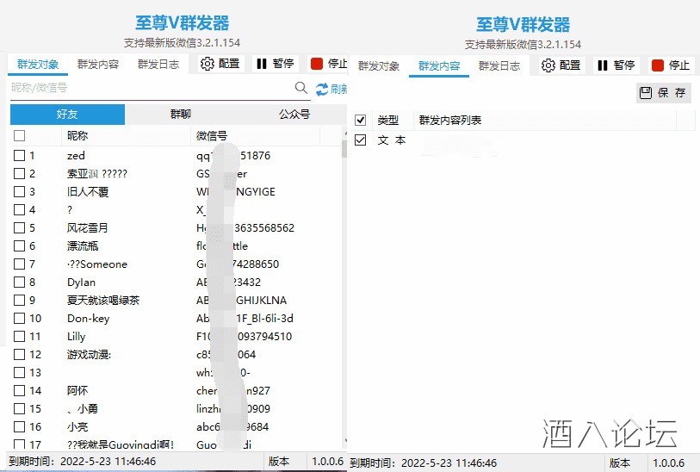Click the friend list vertical scrollbar thumb
This screenshot has width=700, height=472.
pyautogui.click(x=344, y=149)
